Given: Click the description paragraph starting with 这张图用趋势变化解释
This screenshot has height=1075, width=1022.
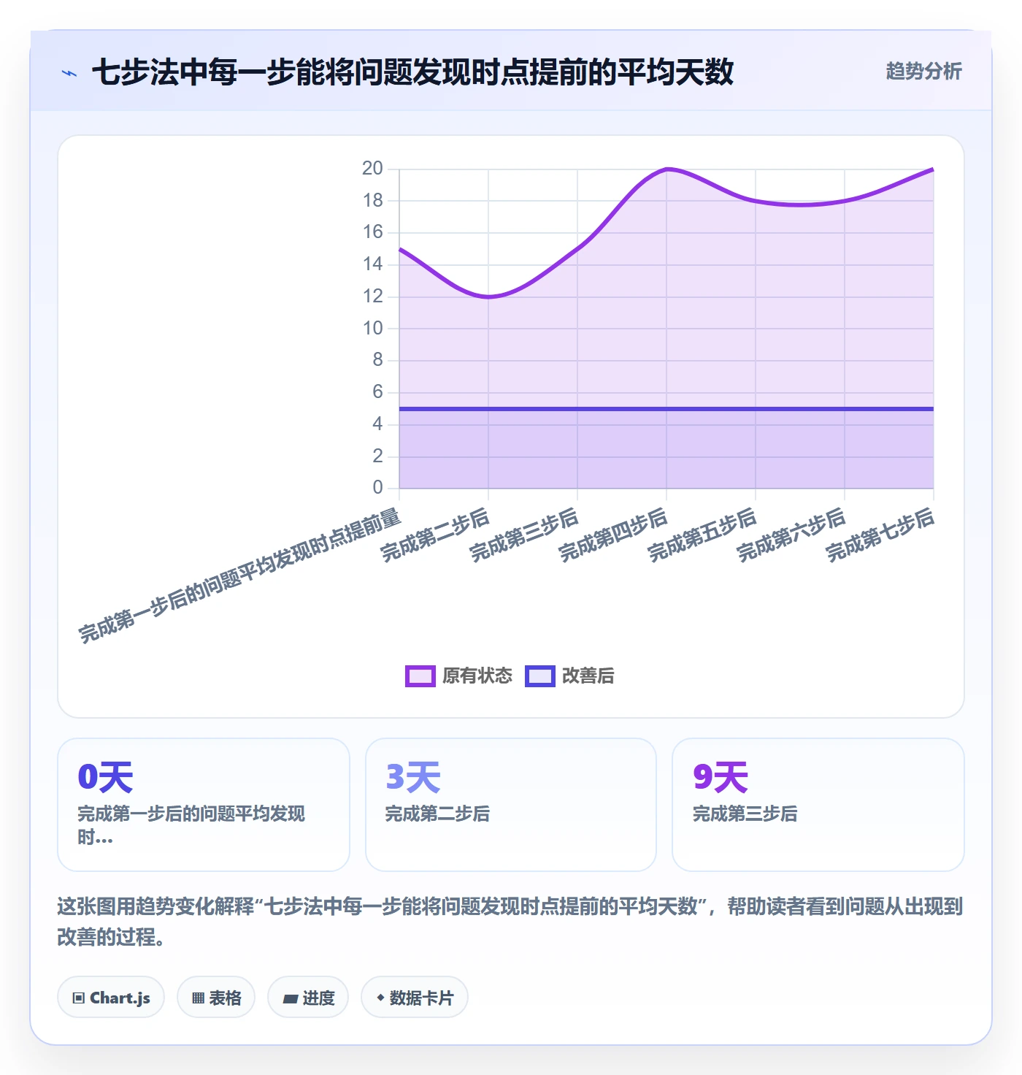Looking at the screenshot, I should 510,922.
